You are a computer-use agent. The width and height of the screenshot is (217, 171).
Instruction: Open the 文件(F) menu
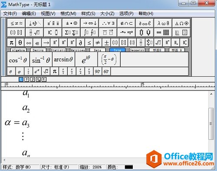tap(10, 14)
